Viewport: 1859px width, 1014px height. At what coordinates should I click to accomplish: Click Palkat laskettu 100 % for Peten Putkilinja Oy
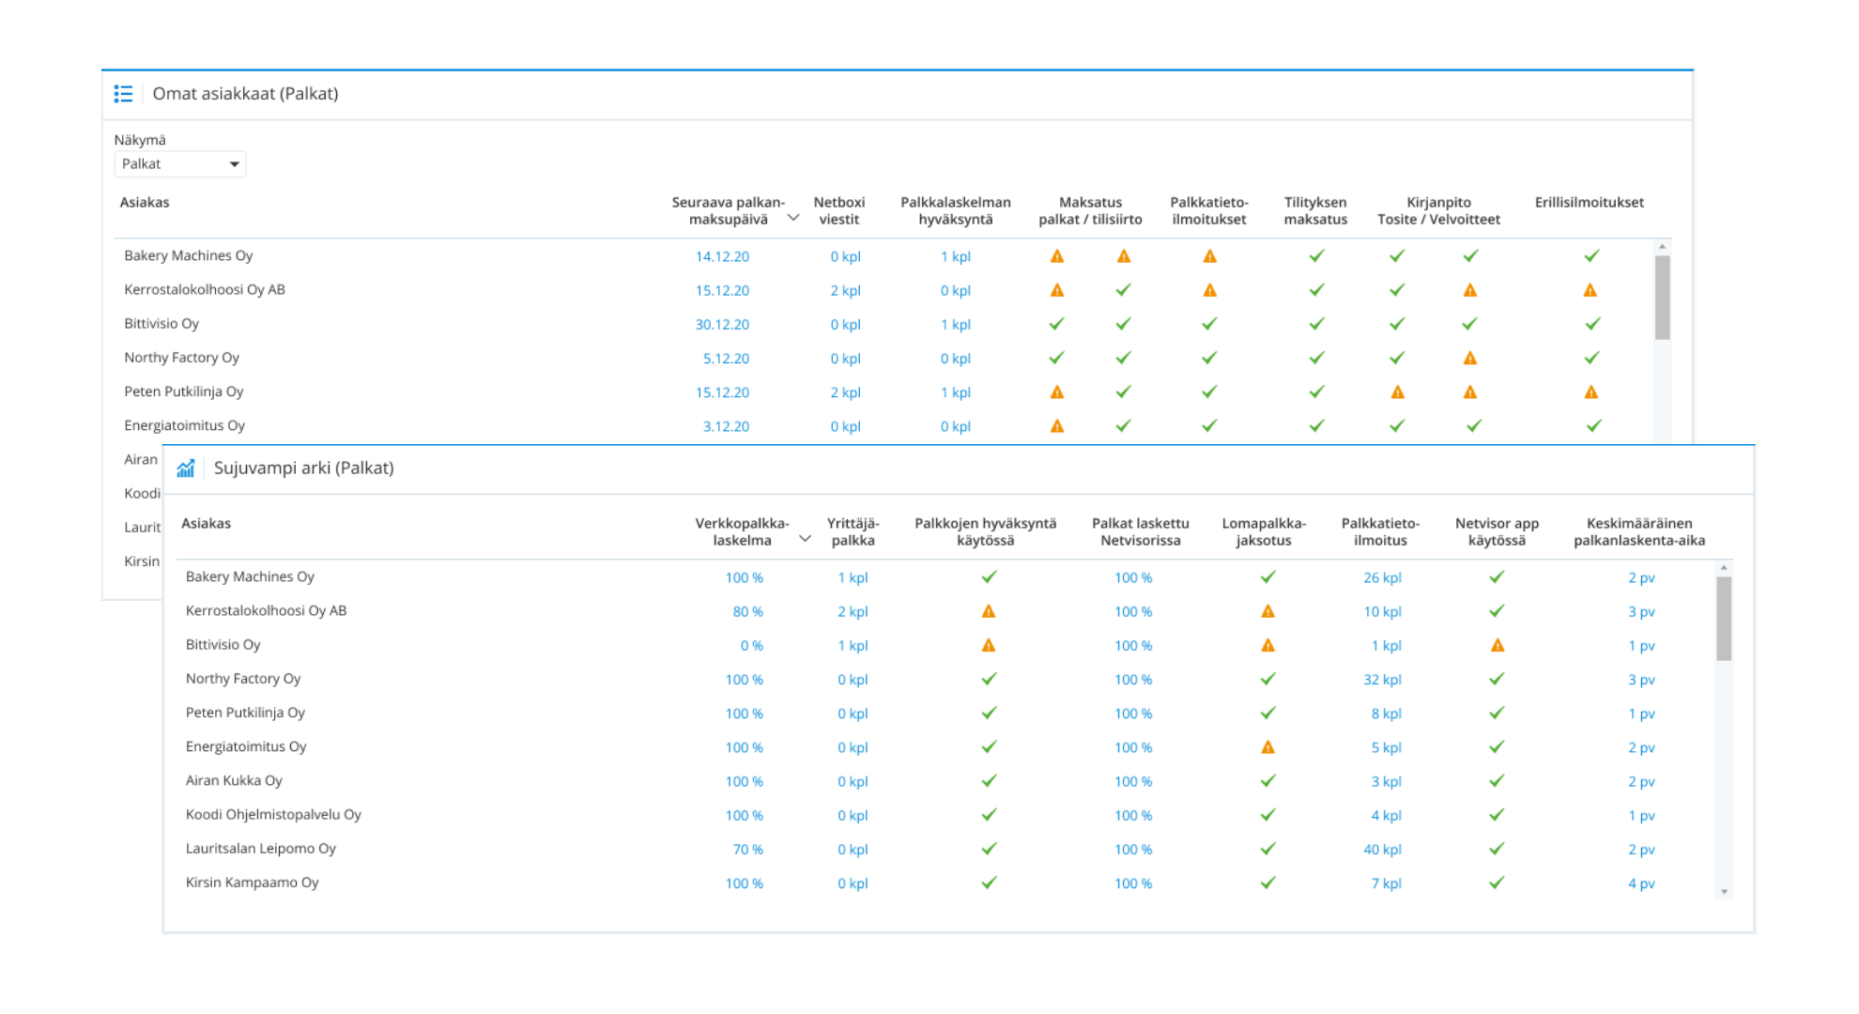point(1133,714)
